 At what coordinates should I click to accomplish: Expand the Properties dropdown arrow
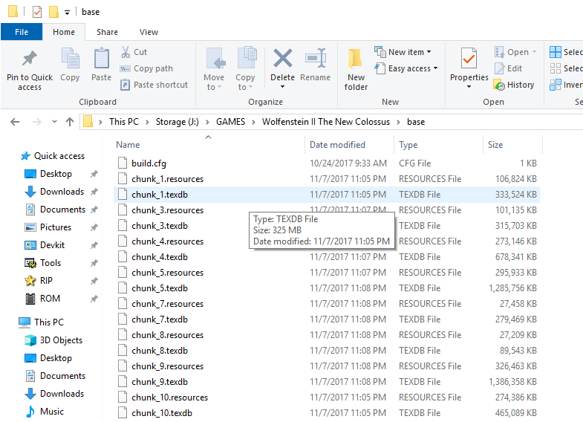click(469, 87)
